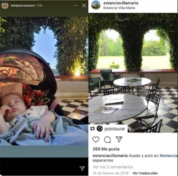This screenshot has width=178, height=176.
Task: Open comments with the speech bubble icon
Action: [107, 140]
